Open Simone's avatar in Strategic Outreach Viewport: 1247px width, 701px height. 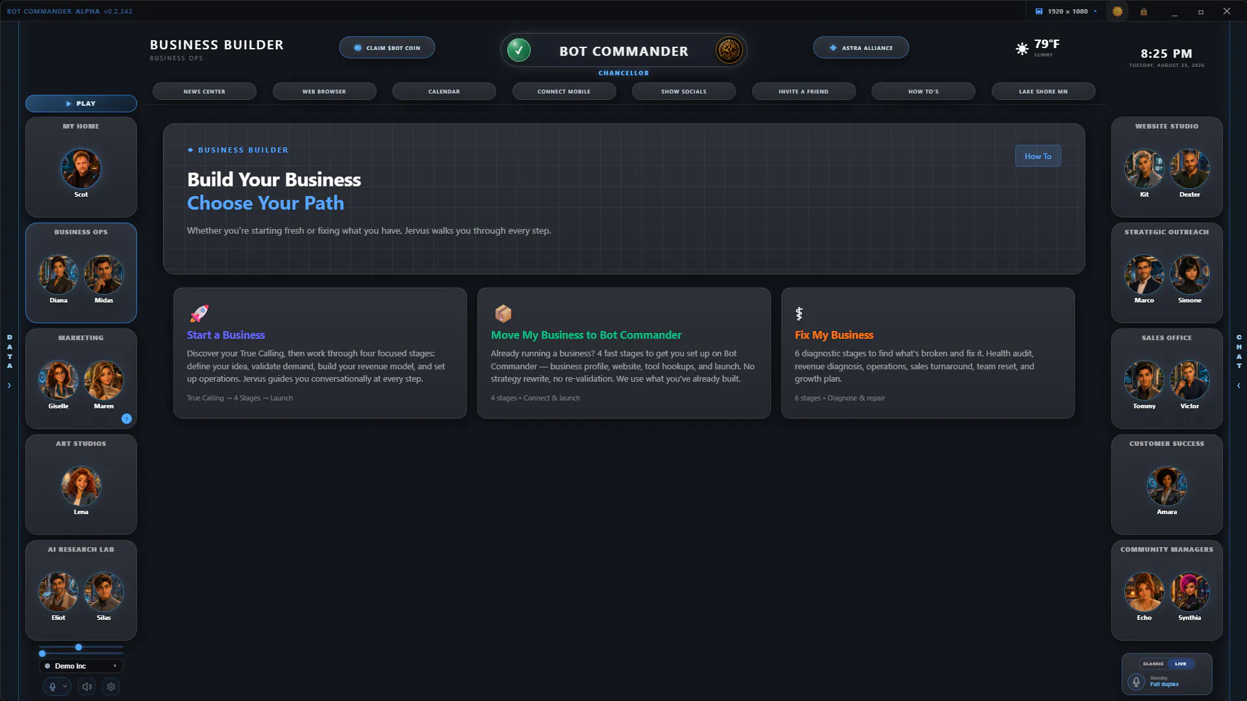1190,275
